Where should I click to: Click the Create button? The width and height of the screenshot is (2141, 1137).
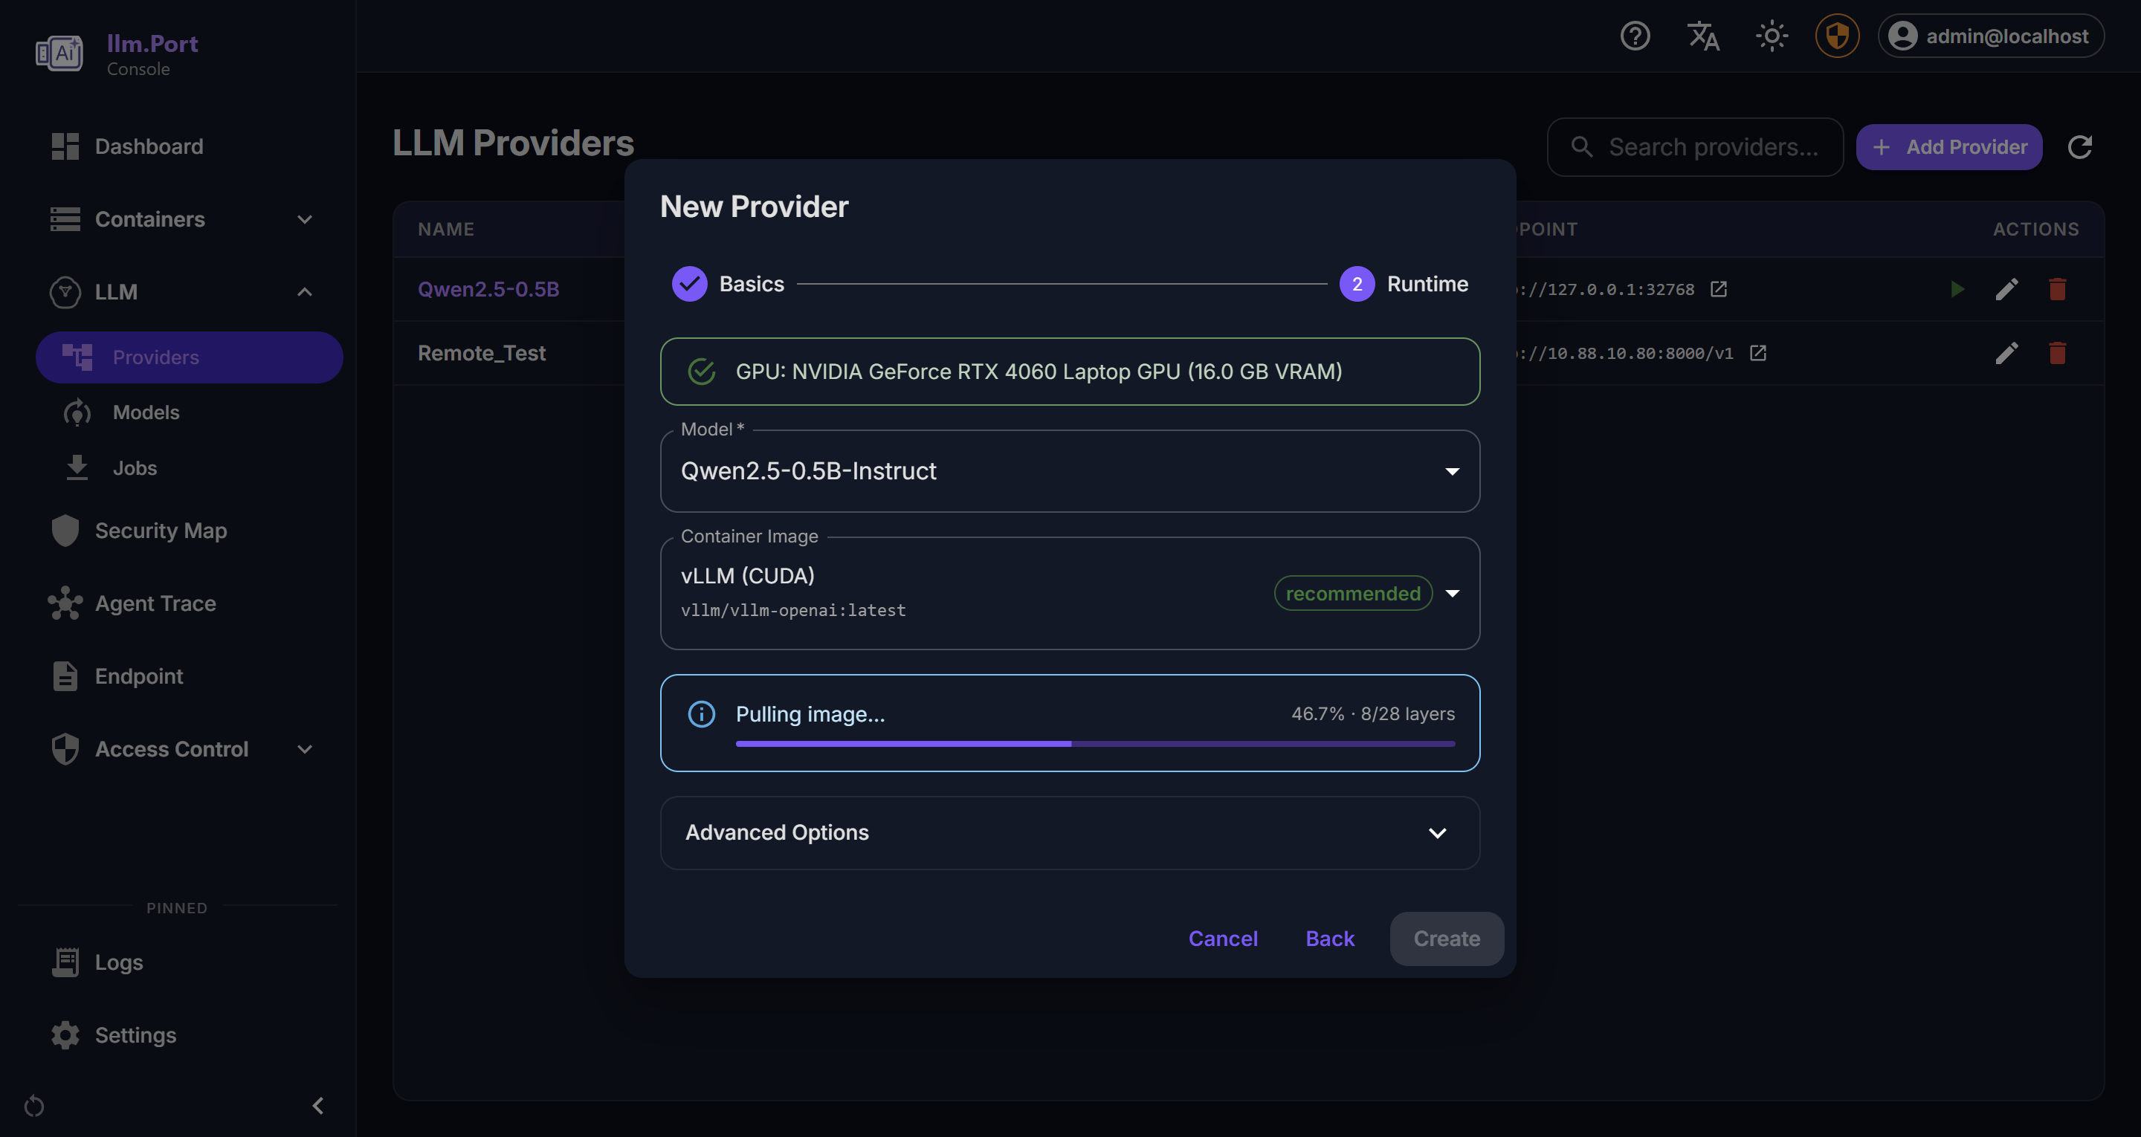(x=1446, y=939)
